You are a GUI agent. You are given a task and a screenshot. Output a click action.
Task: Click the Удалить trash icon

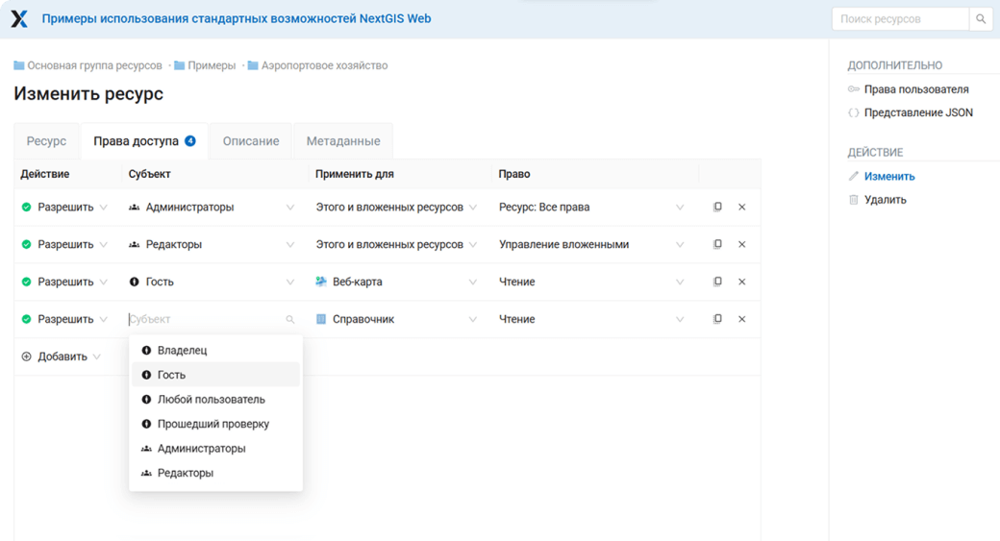point(853,200)
